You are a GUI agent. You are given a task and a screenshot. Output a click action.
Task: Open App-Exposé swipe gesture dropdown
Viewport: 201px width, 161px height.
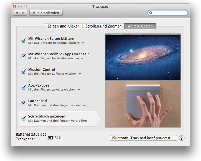79,90
